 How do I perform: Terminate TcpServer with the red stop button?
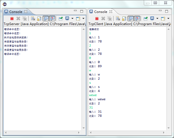pos(12,18)
